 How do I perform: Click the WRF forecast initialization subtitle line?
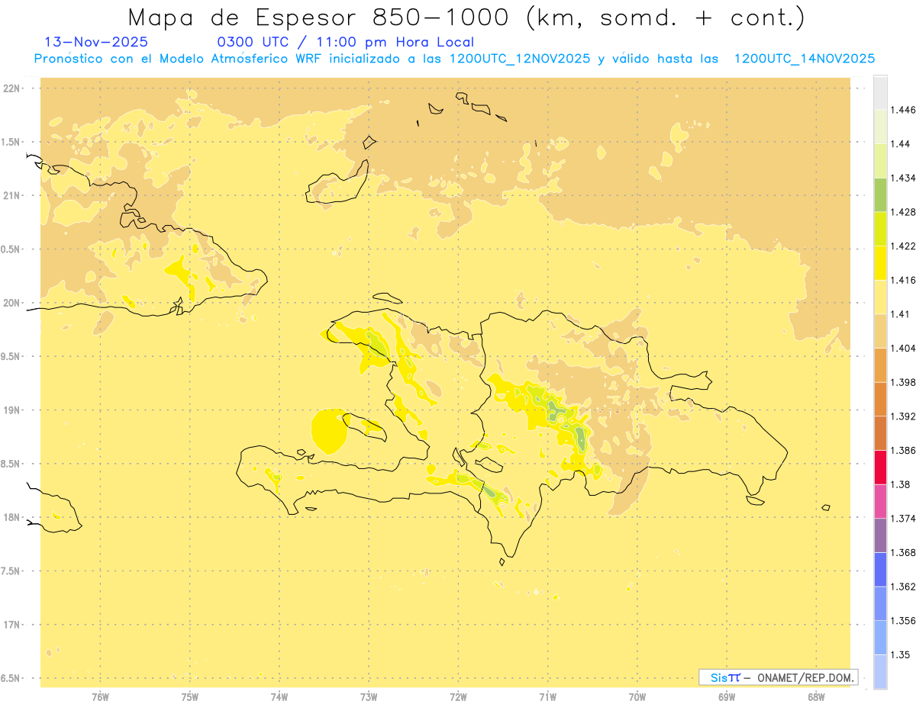[454, 59]
